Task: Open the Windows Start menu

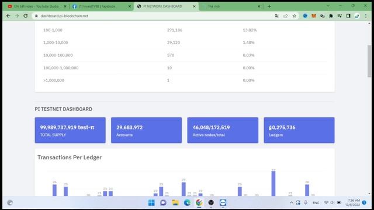Action: click(x=151, y=202)
